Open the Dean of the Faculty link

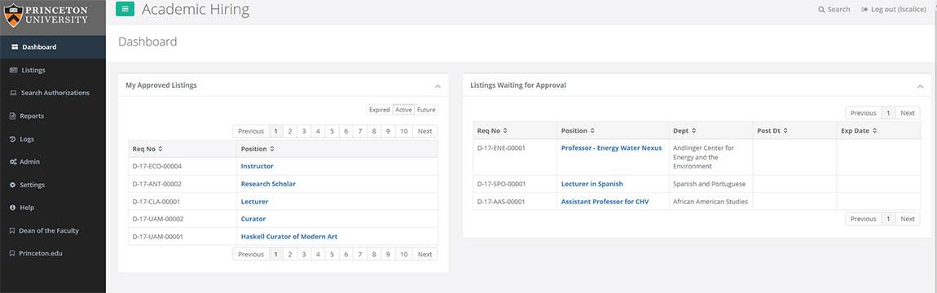(x=53, y=231)
